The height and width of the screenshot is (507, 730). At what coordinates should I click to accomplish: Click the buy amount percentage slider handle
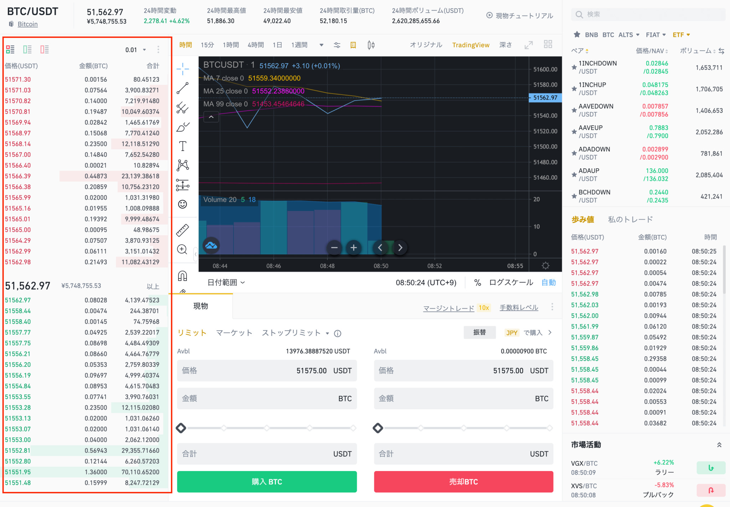pyautogui.click(x=181, y=428)
